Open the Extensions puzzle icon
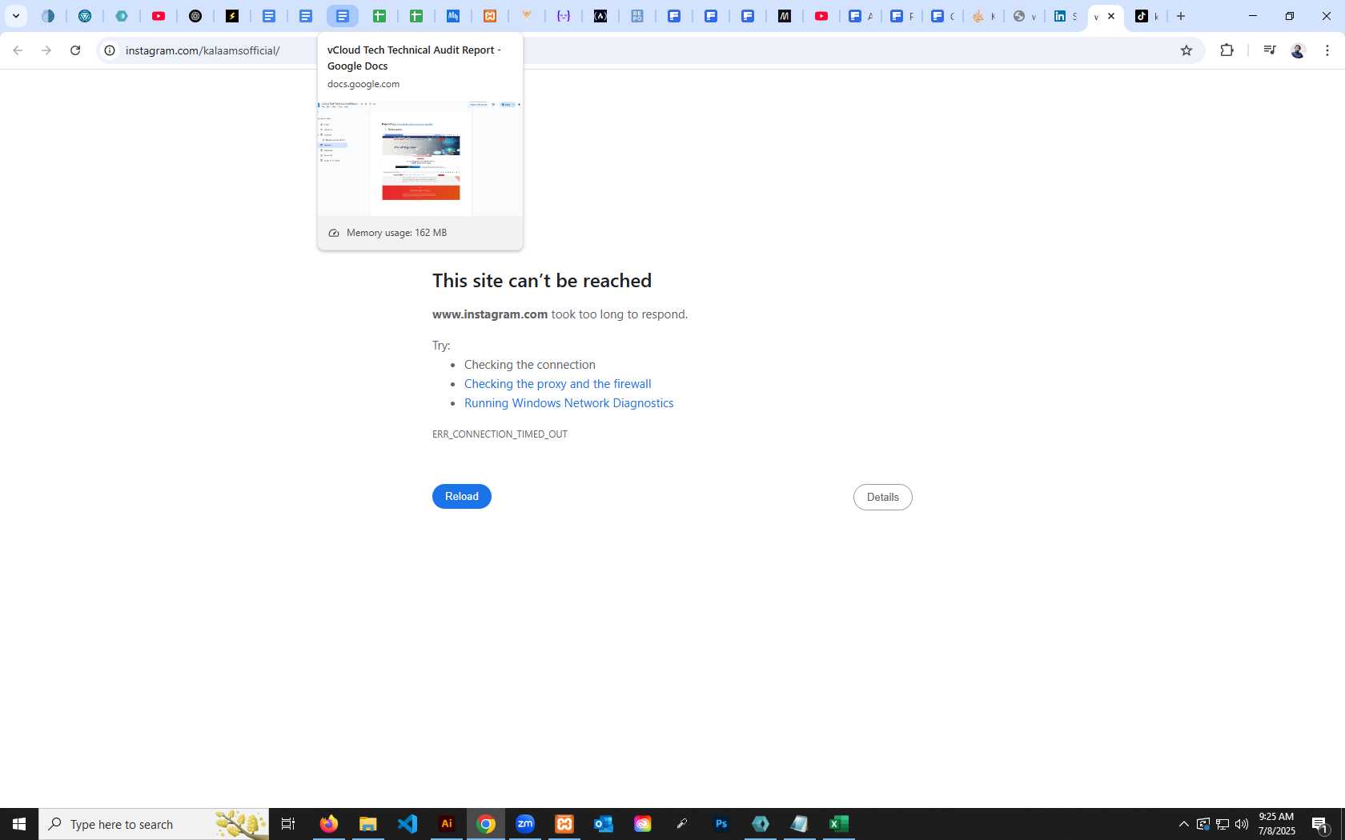The height and width of the screenshot is (840, 1345). [x=1227, y=50]
